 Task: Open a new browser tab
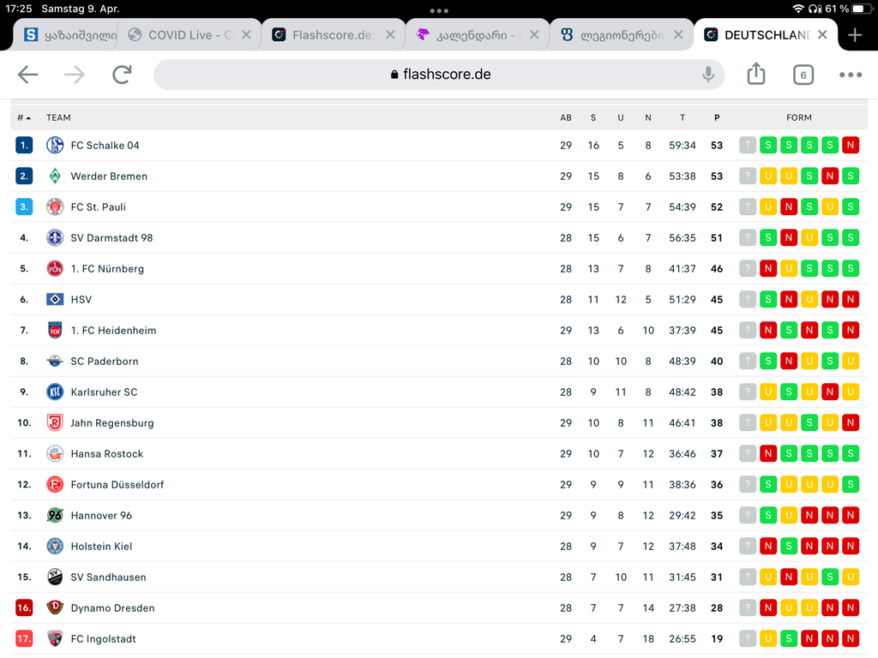855,35
